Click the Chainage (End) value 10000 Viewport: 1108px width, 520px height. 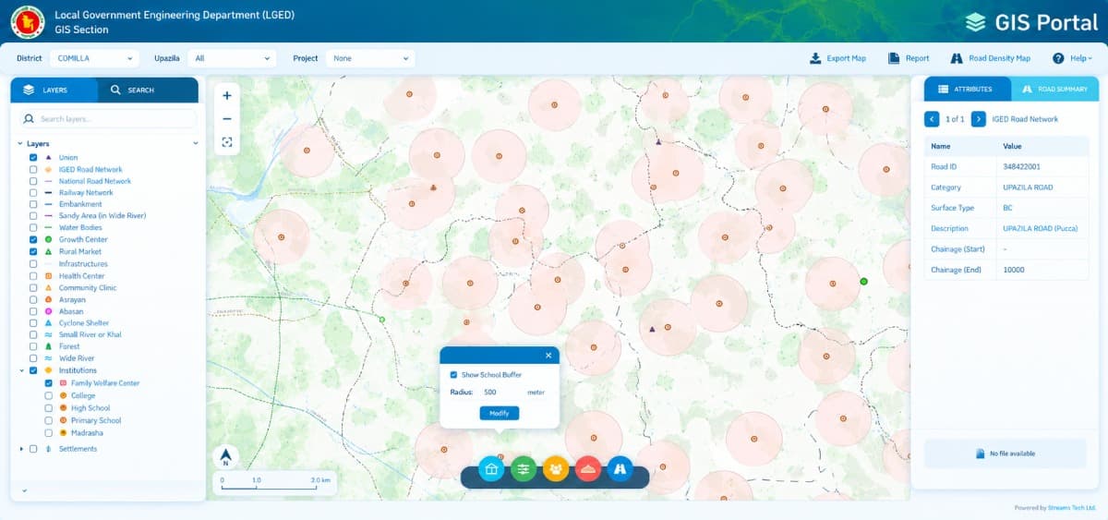click(1014, 270)
